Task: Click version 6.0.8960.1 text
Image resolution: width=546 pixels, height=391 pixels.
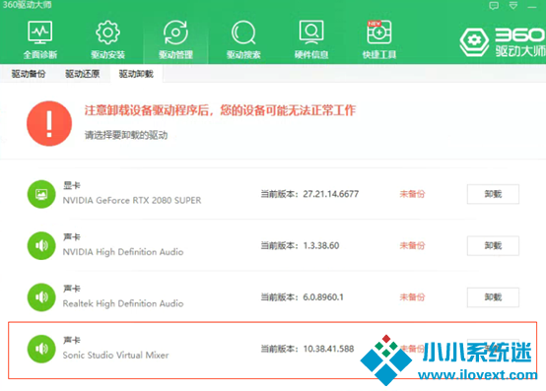Action: (323, 297)
